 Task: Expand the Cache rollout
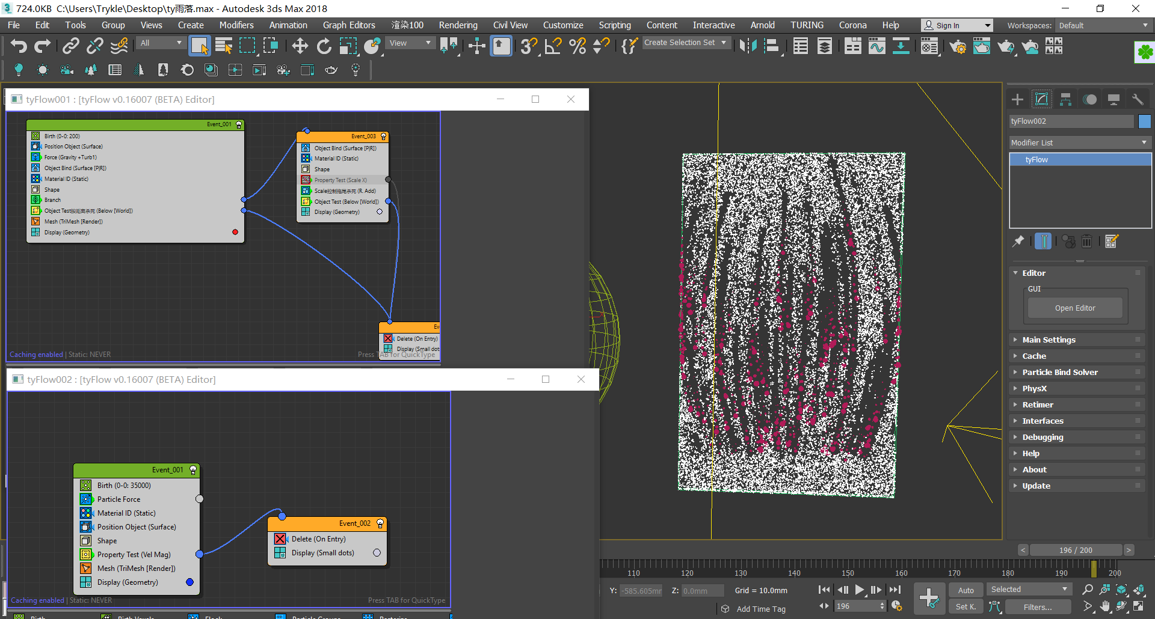[1077, 356]
